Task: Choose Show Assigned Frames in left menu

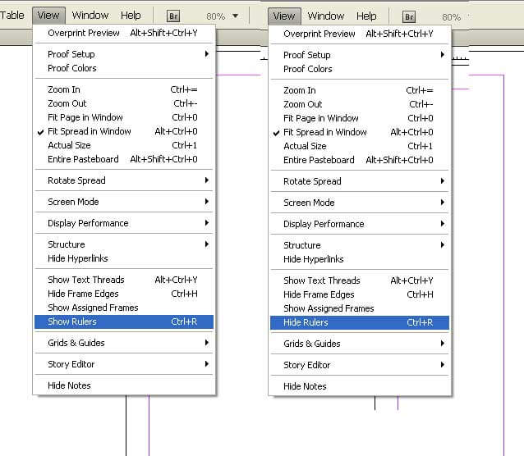Action: [124, 308]
